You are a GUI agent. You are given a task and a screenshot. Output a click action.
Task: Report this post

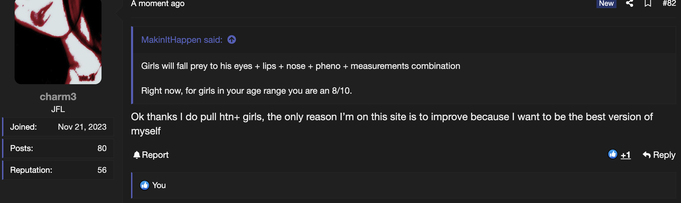tap(151, 155)
